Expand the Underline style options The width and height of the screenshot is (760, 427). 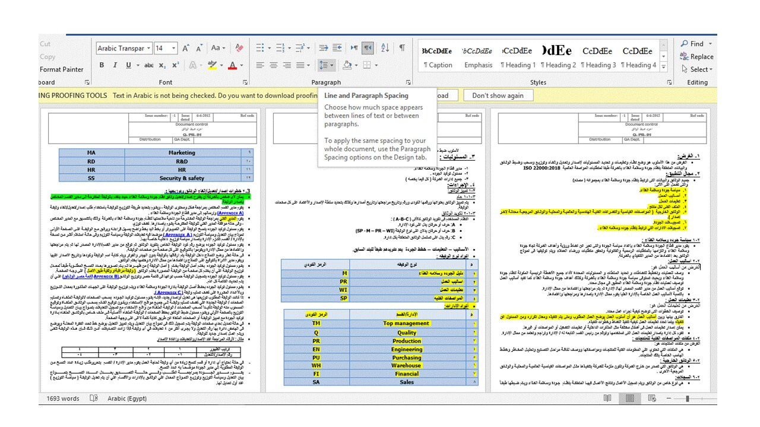pos(138,65)
